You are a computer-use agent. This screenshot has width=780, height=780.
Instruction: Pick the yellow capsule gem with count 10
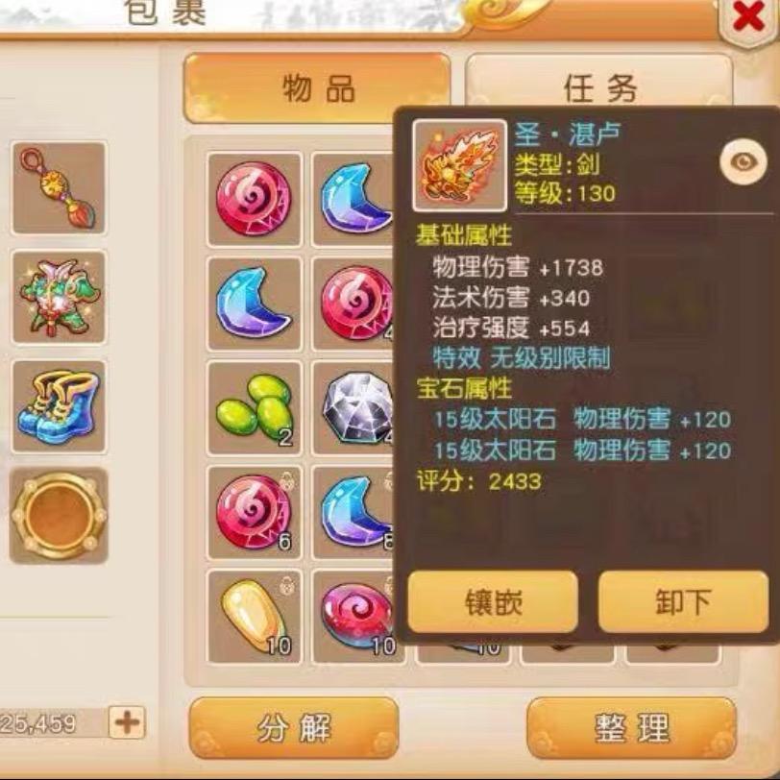pyautogui.click(x=255, y=617)
